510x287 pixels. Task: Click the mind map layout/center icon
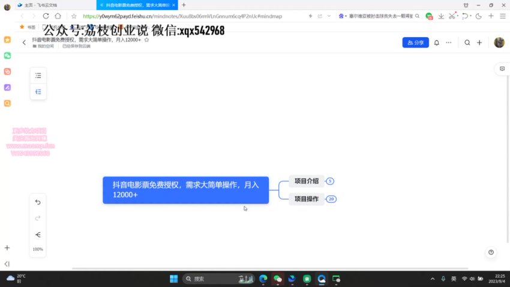point(38,235)
